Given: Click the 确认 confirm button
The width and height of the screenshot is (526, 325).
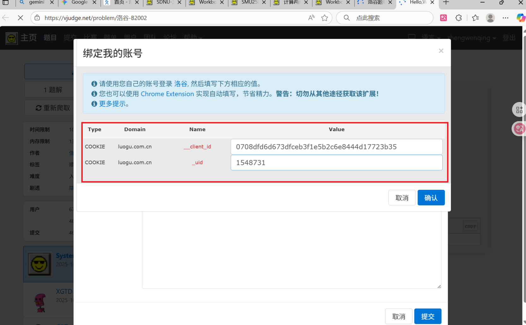Looking at the screenshot, I should tap(431, 198).
